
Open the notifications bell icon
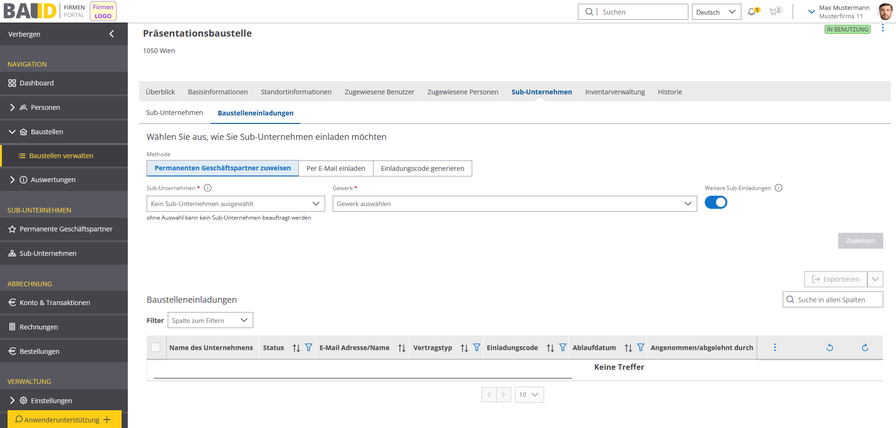pos(752,12)
